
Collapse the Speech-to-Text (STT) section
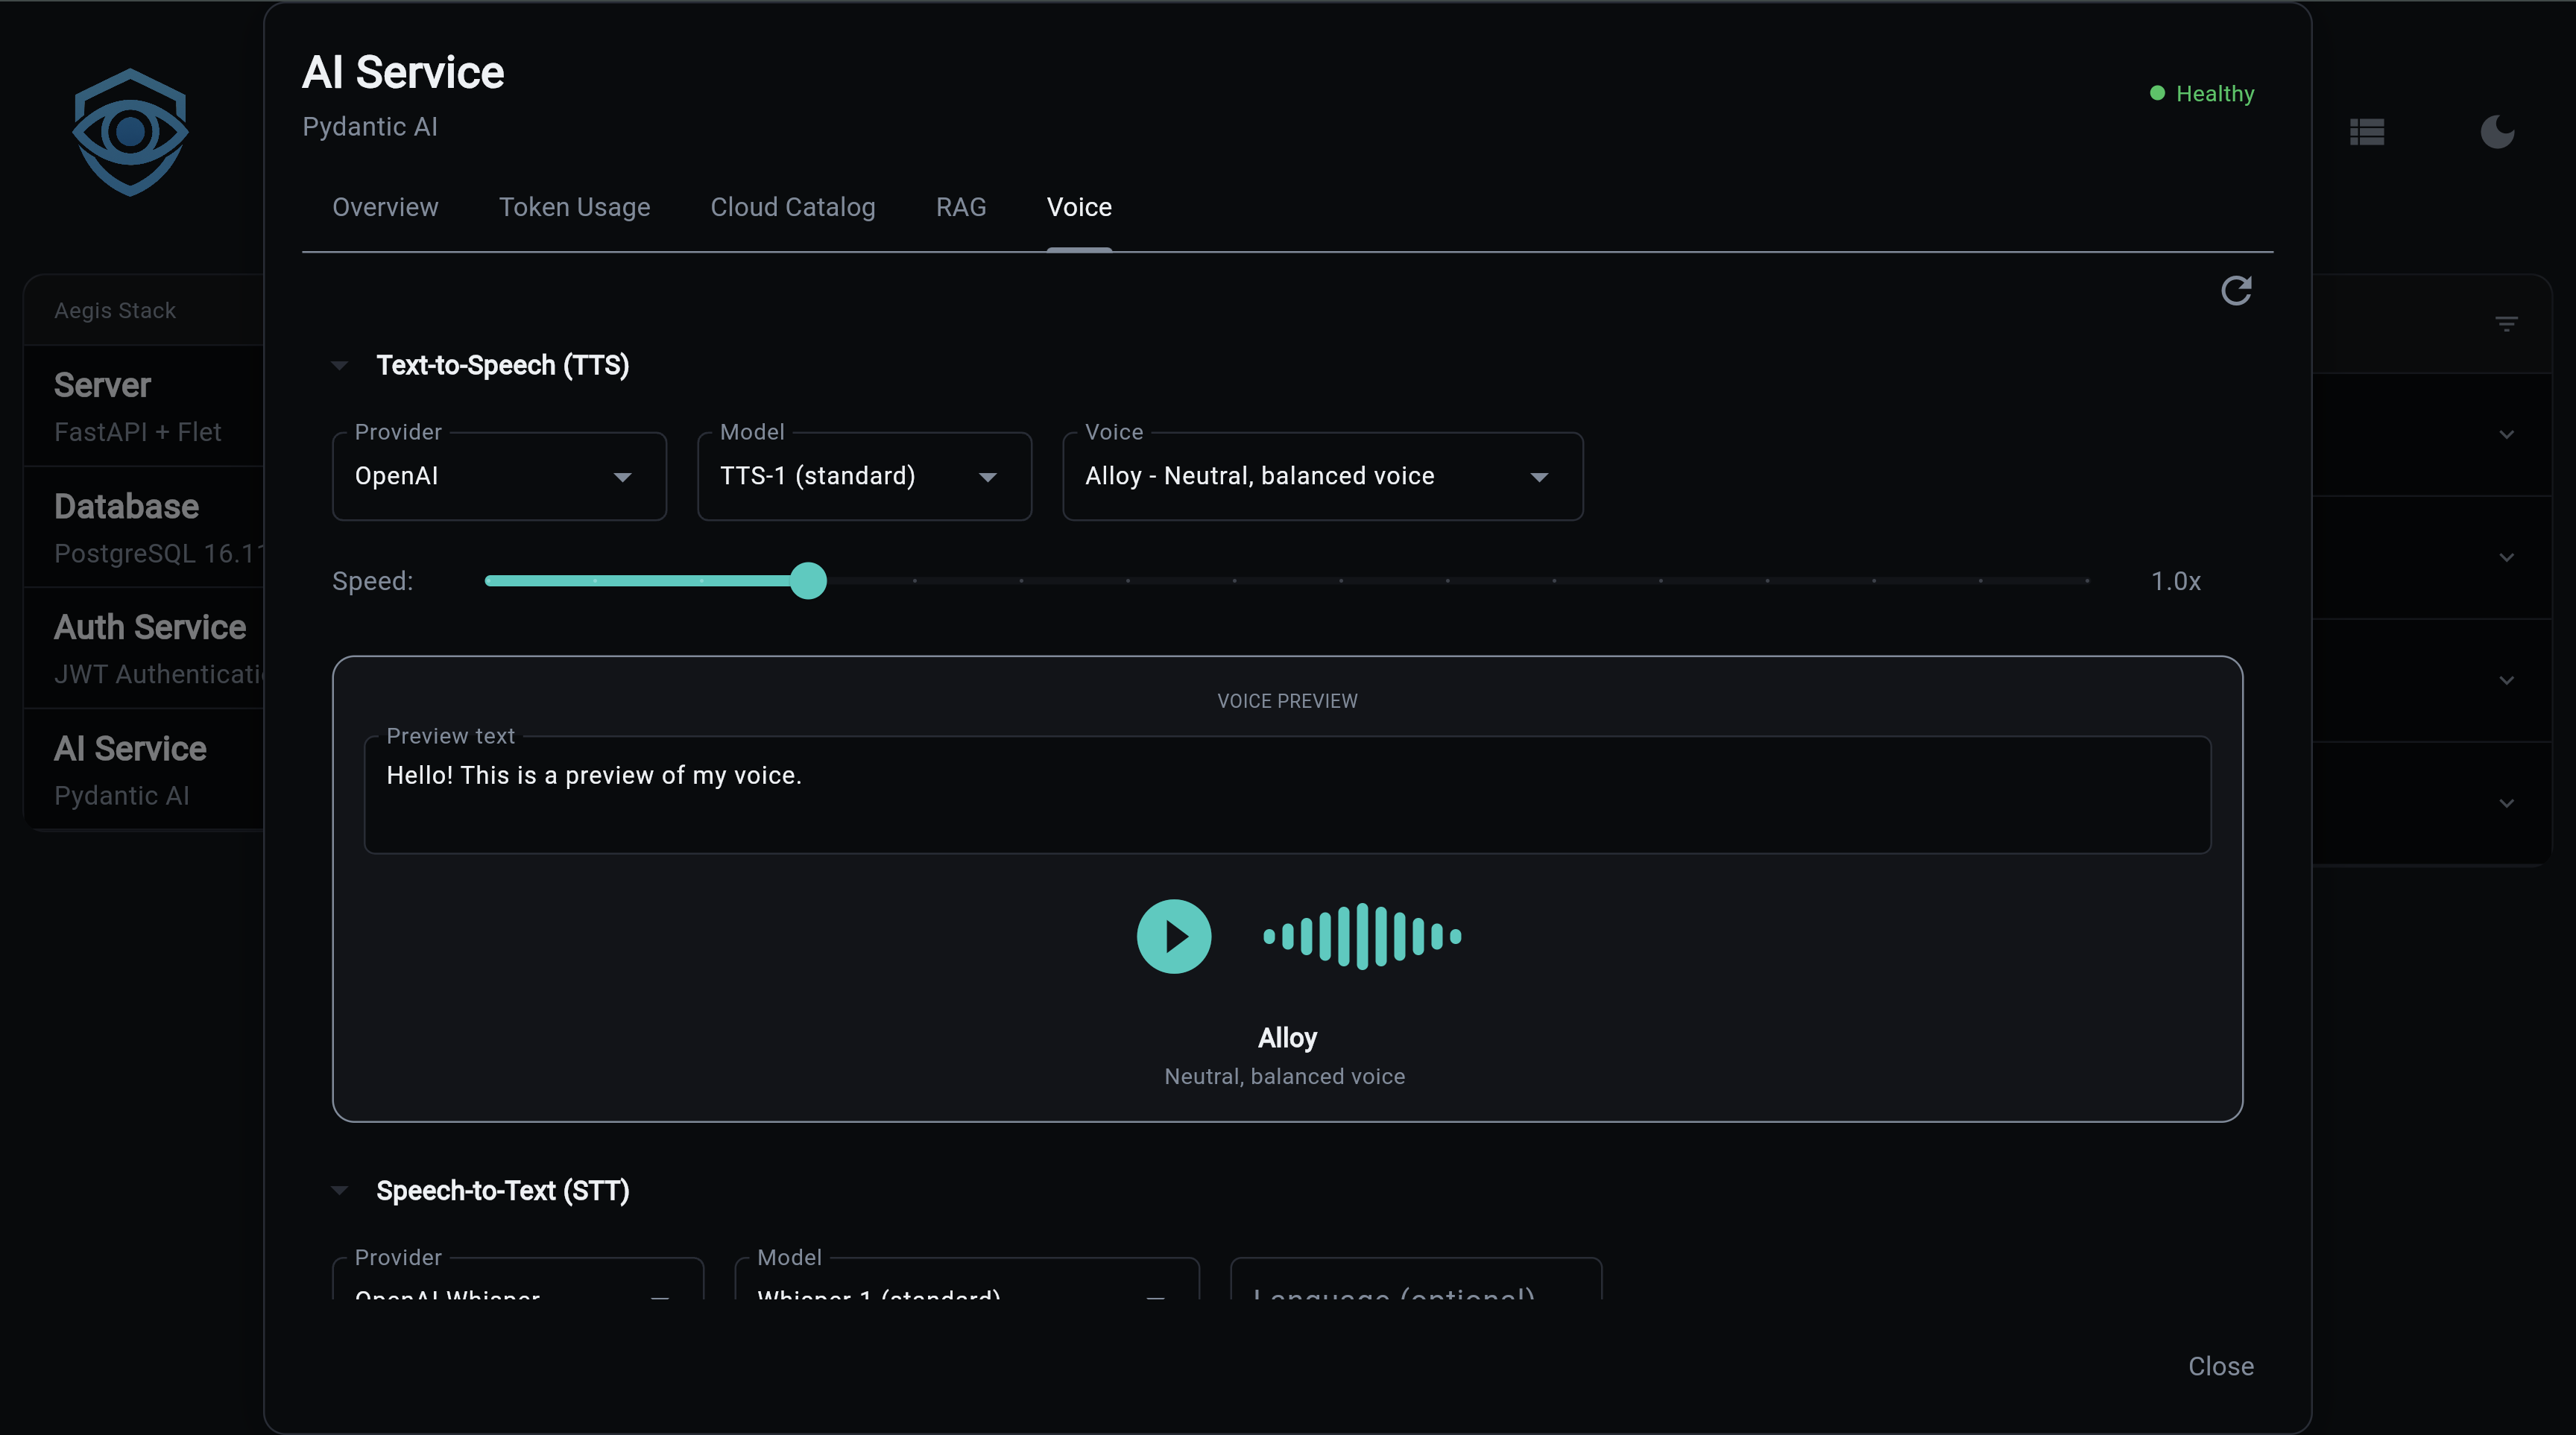pos(340,1191)
